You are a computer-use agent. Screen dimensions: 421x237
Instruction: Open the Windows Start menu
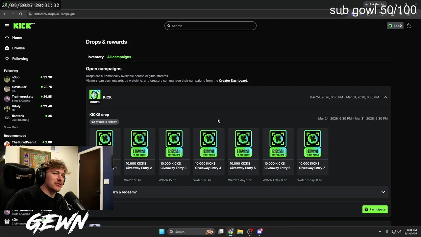[162, 232]
